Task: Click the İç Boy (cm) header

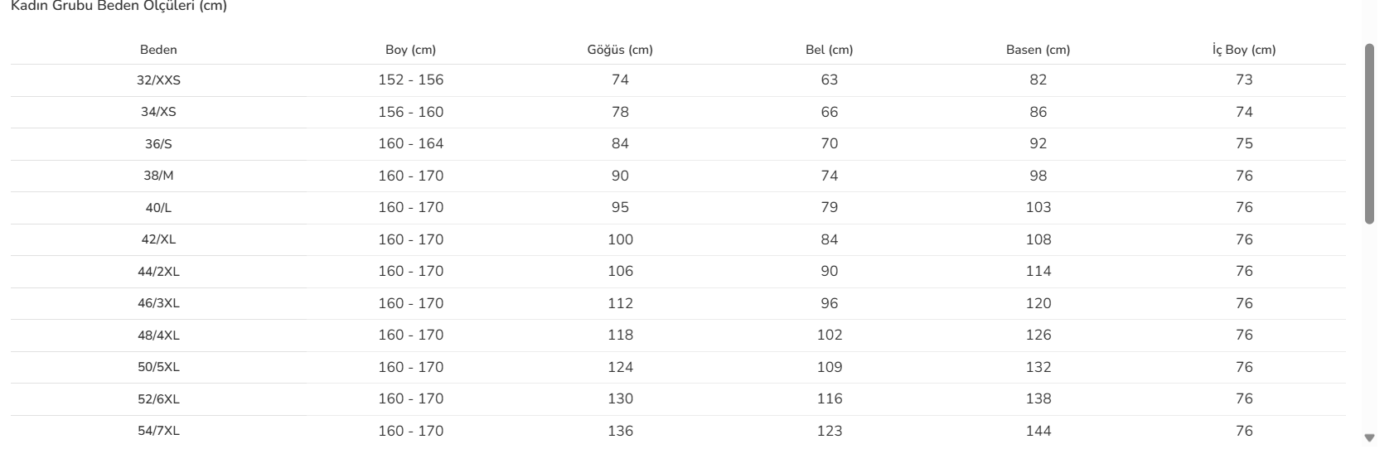Action: [1243, 50]
